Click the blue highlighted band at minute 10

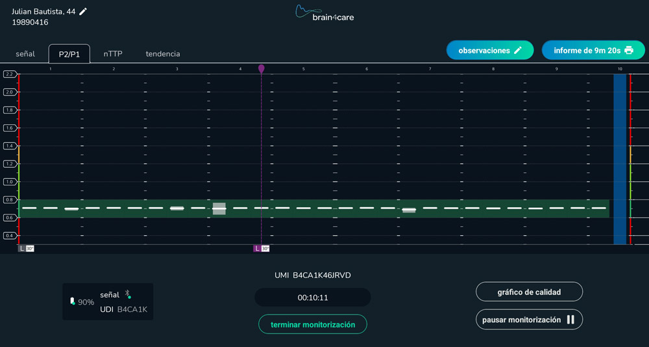[620, 159]
